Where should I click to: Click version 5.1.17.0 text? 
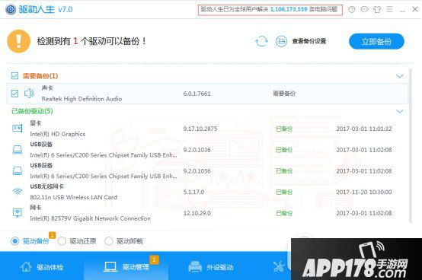click(193, 192)
